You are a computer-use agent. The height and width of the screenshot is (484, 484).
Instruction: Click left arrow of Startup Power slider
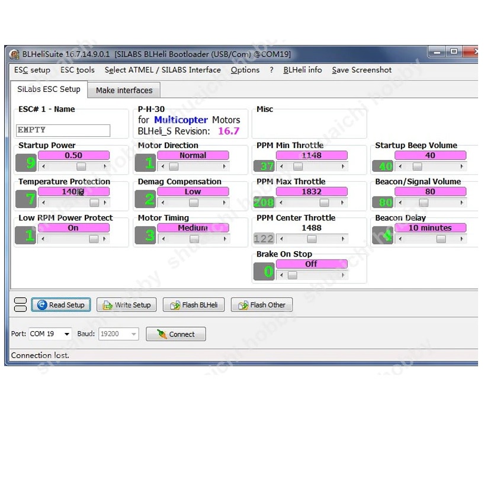click(x=43, y=166)
